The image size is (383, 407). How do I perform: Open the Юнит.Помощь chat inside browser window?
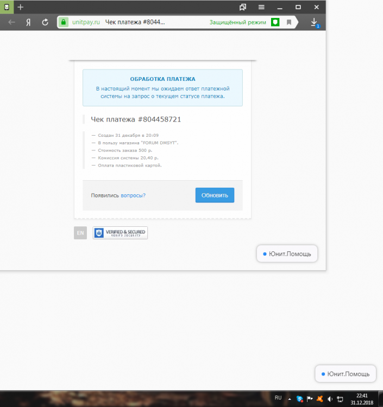tap(287, 254)
